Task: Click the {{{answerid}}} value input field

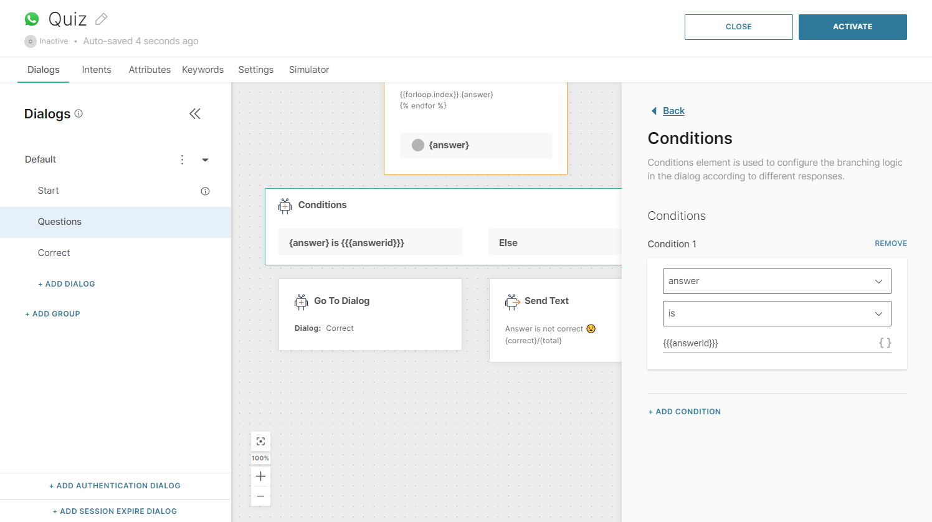Action: (x=766, y=343)
